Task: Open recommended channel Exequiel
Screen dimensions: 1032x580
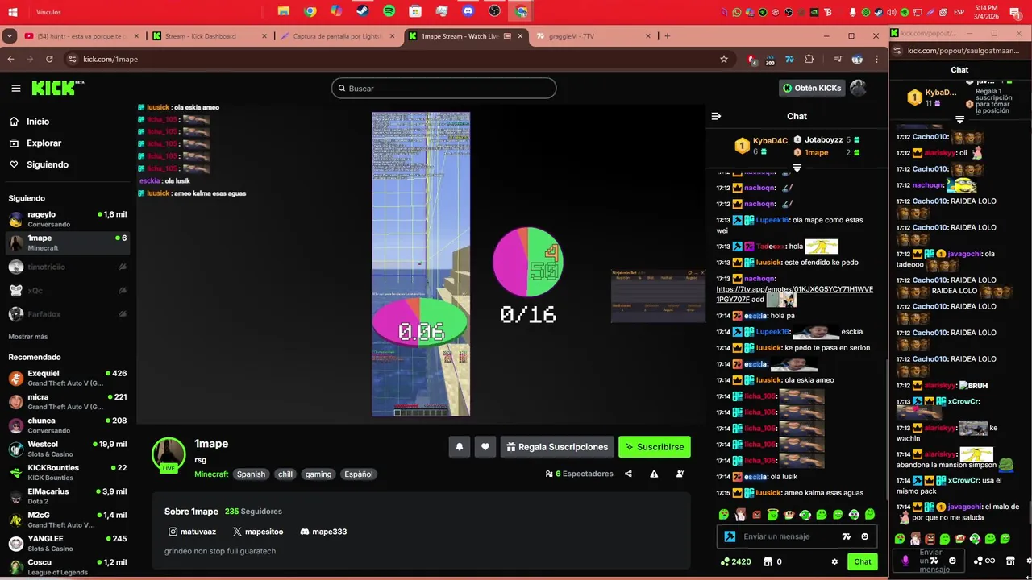Action: tap(68, 378)
